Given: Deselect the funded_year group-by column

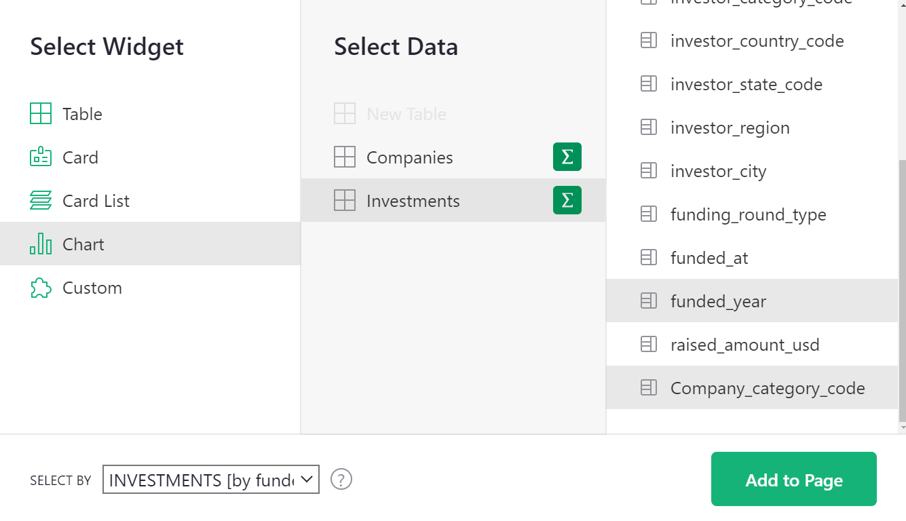Looking at the screenshot, I should pos(718,301).
